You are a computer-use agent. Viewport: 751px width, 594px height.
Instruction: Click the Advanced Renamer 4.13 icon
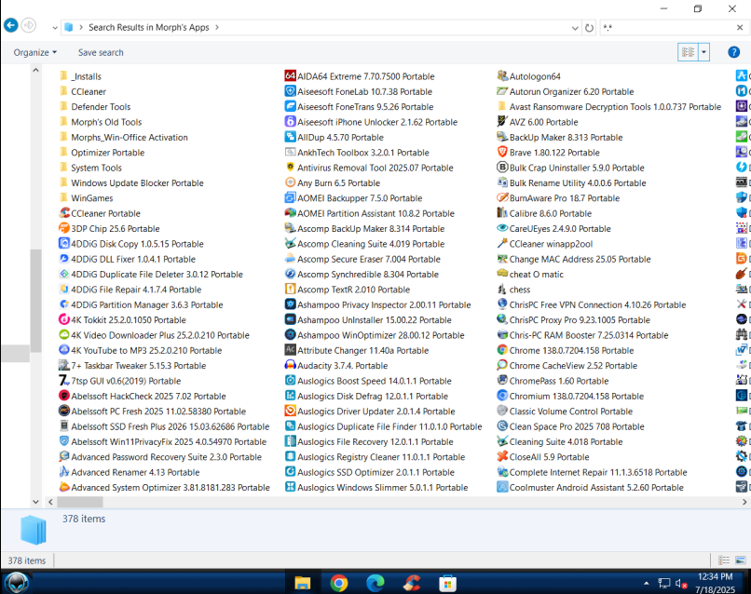[x=64, y=471]
